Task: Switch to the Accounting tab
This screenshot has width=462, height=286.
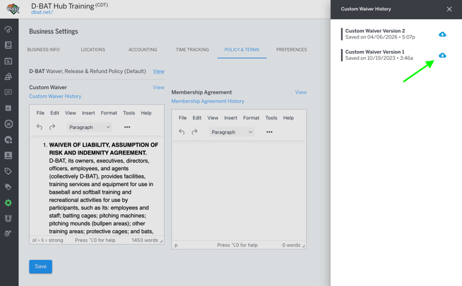Action: [x=143, y=50]
